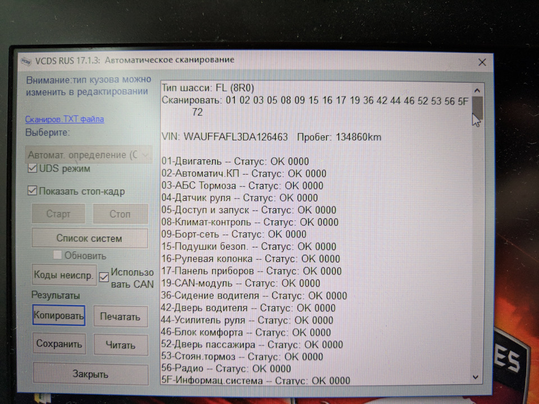This screenshot has width=539, height=404.
Task: Click the Закрыть button
Action: pos(91,374)
